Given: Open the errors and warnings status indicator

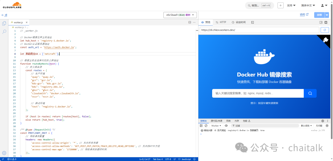Looking at the screenshot, I should [x=12, y=159].
